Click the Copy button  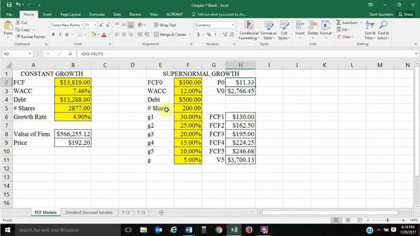point(22,29)
